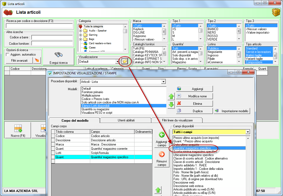Image resolution: width=283 pixels, height=196 pixels.
Task: Click the Codice a barre input field
Action: [52, 38]
